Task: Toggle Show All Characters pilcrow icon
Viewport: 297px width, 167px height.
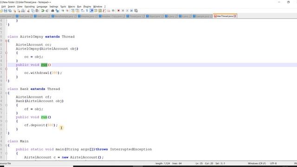Action: tap(87, 11)
